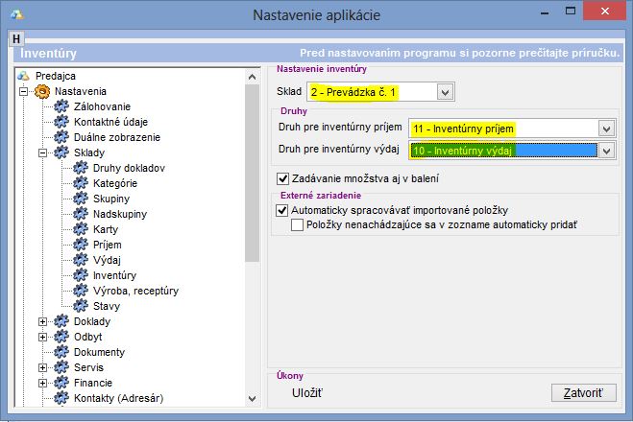Click the Nastavenia orange gear icon
The image size is (633, 422).
pyautogui.click(x=43, y=91)
